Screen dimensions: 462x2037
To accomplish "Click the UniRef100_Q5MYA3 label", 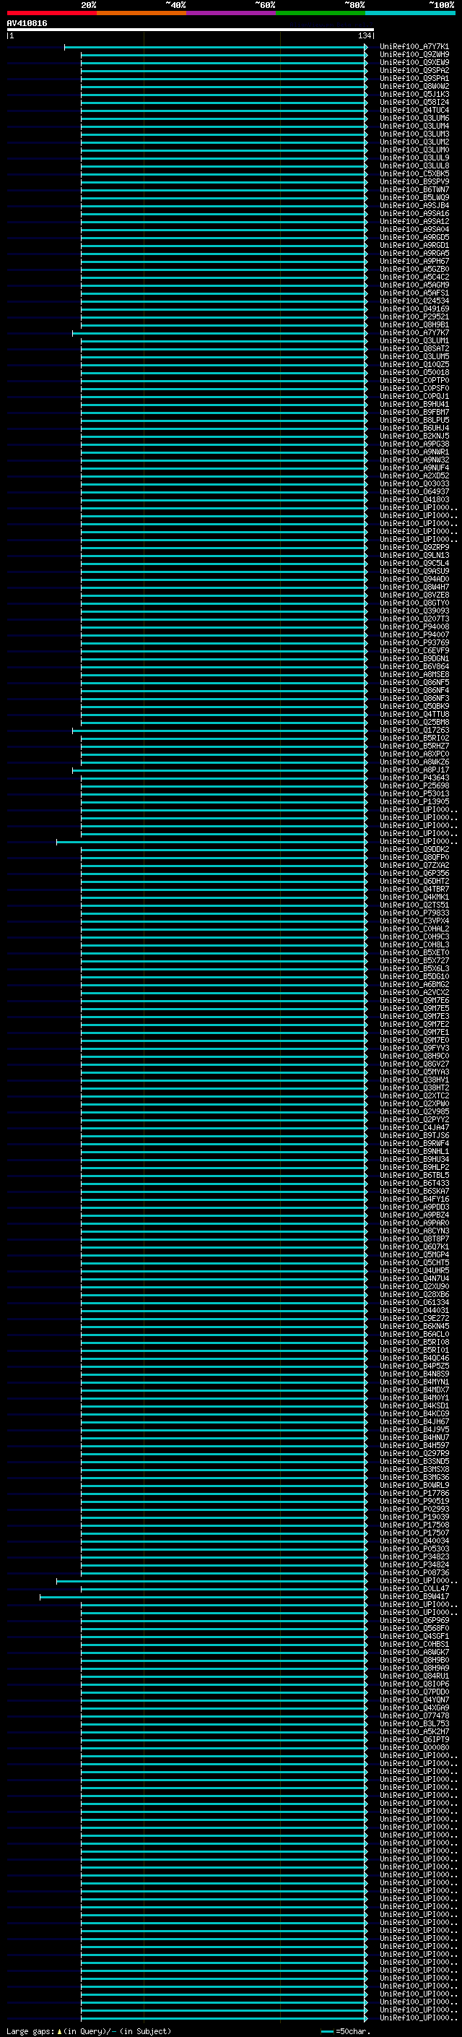I will pyautogui.click(x=414, y=1072).
